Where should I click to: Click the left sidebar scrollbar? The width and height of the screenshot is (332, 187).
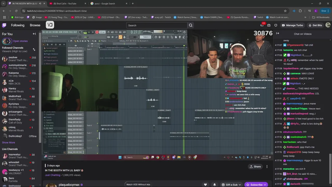pyautogui.click(x=40, y=87)
